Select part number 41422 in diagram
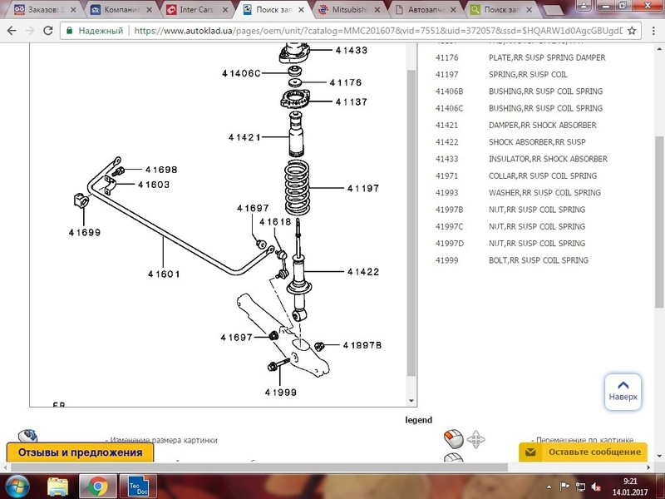 (x=362, y=272)
